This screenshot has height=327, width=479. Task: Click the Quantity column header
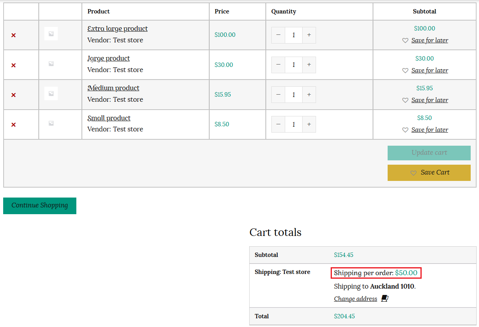pos(284,11)
